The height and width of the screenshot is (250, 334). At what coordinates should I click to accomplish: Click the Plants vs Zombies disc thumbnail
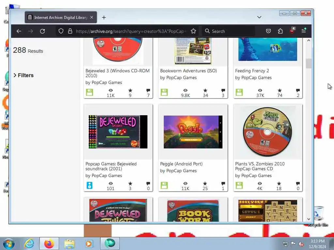pos(267,132)
